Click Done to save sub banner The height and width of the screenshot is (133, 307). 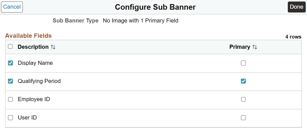296,7
